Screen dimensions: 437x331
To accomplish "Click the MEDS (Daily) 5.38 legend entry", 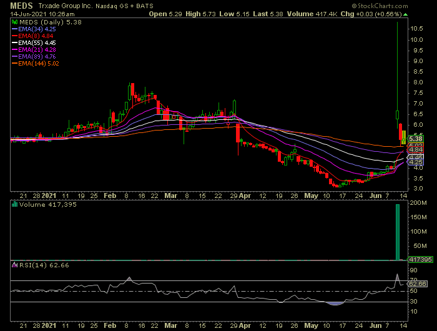I will [x=50, y=22].
